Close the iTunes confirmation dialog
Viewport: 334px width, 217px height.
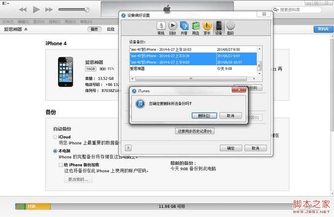pos(239,90)
